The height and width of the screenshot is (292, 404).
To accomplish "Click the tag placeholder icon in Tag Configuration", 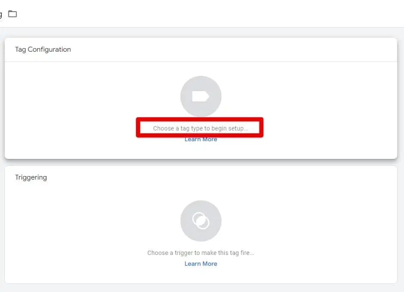I will [200, 96].
